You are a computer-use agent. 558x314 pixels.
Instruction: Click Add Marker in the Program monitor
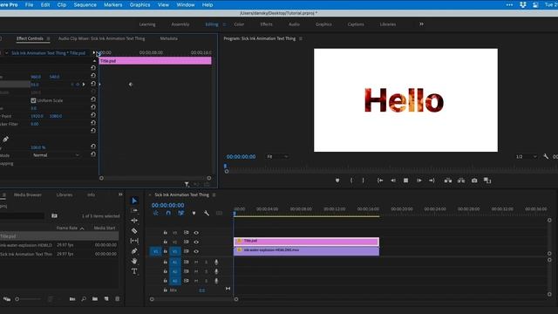tap(337, 181)
